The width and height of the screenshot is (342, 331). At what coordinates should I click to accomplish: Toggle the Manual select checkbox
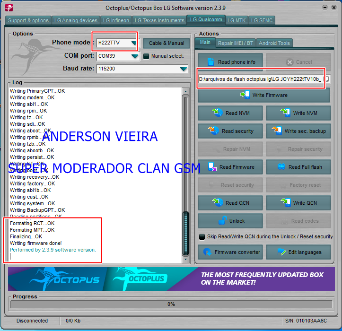point(146,56)
